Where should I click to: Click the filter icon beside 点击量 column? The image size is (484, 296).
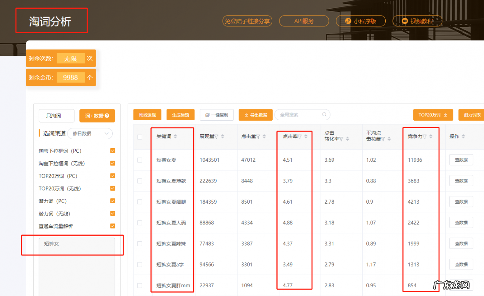[258, 136]
